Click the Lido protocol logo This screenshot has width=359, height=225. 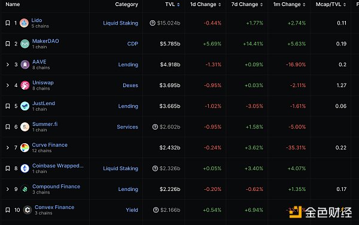[x=24, y=23]
